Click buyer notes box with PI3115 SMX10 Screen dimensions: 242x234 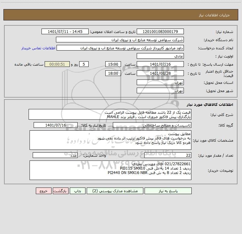pos(110,170)
